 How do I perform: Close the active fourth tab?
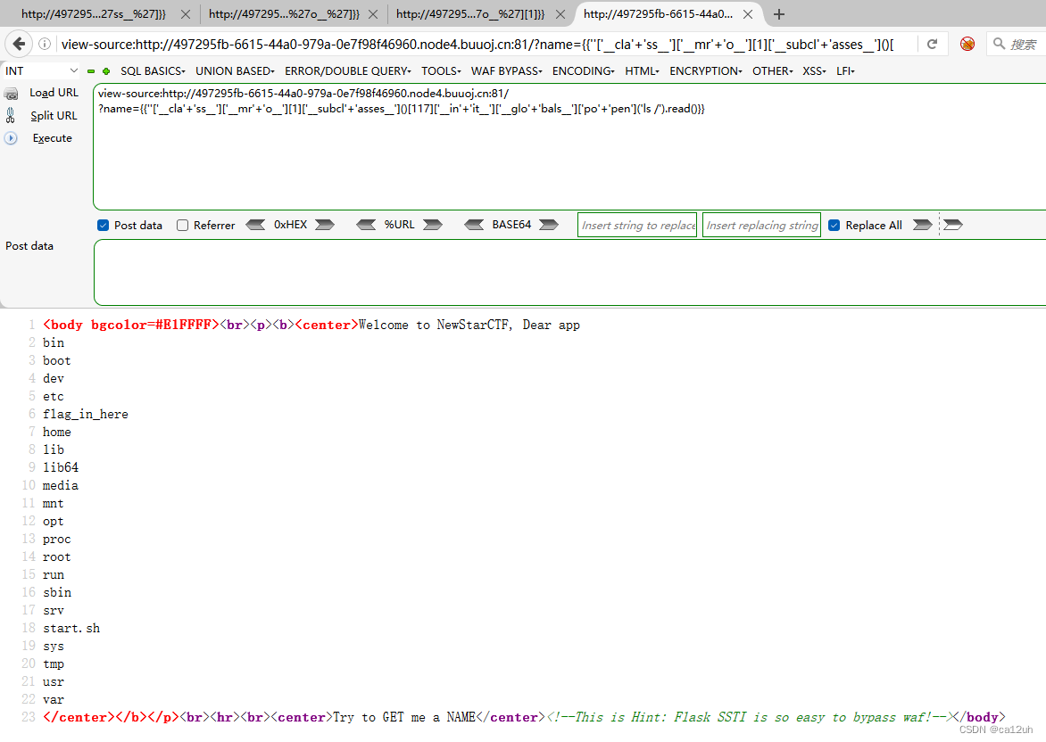tap(748, 14)
